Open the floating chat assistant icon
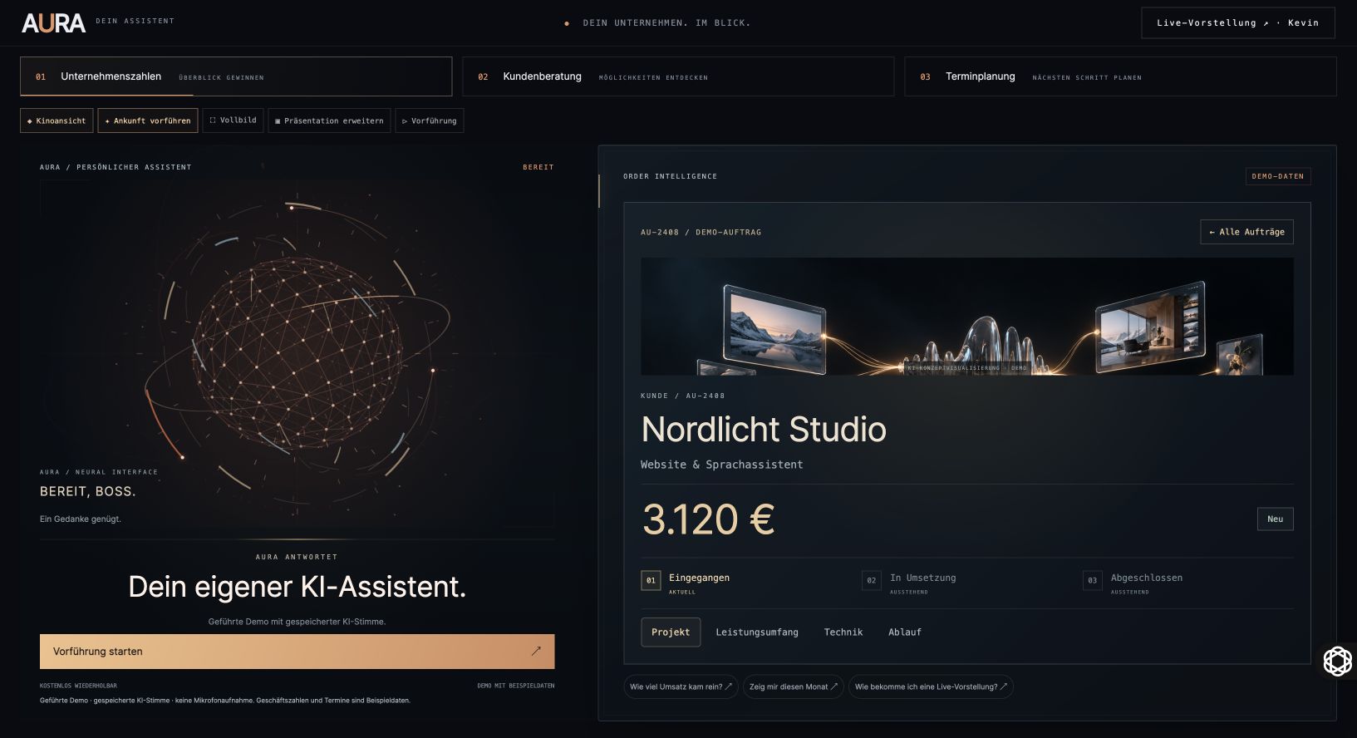The height and width of the screenshot is (738, 1357). coord(1337,662)
